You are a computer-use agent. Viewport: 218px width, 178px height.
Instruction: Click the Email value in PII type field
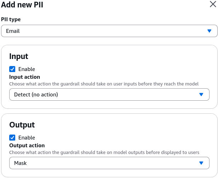pyautogui.click(x=13, y=31)
